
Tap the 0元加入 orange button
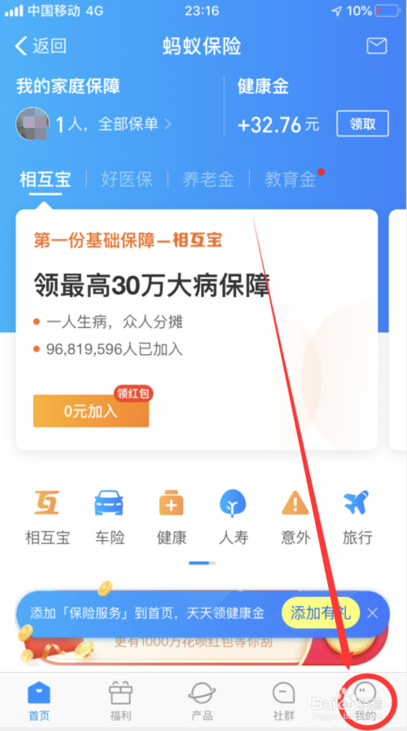[90, 410]
